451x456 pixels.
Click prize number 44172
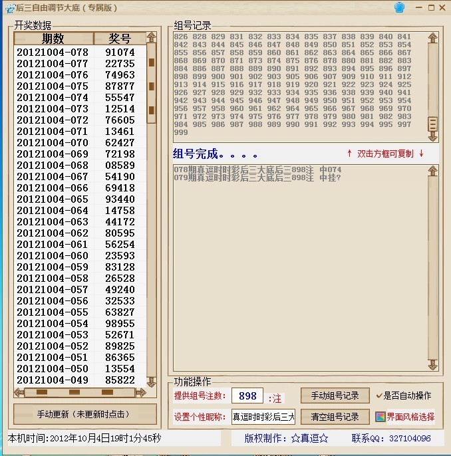[120, 222]
